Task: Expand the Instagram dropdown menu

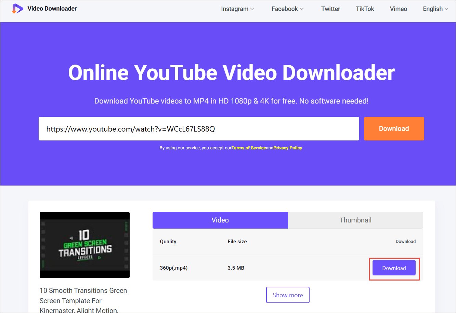Action: (x=238, y=9)
